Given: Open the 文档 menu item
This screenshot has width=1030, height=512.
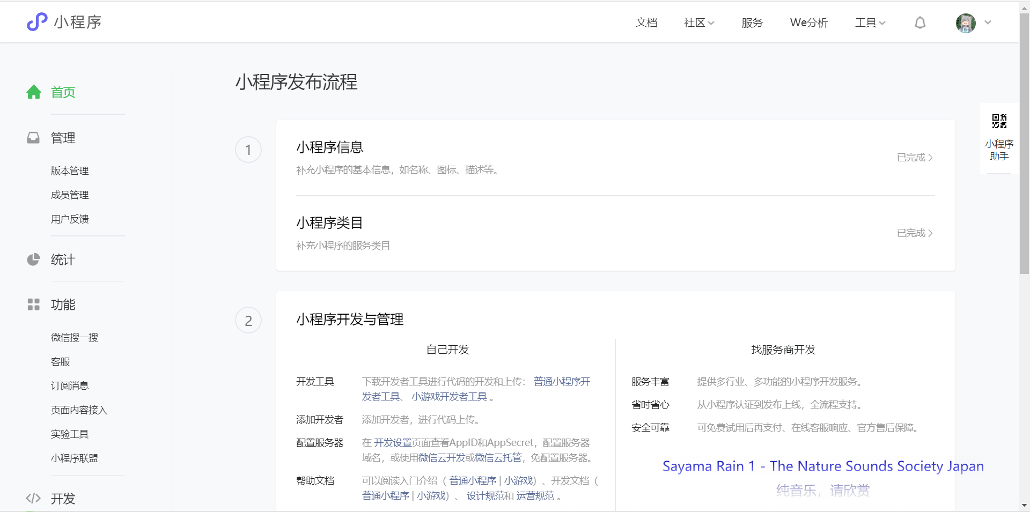Looking at the screenshot, I should [x=646, y=23].
